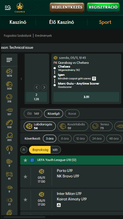Select football icon with 1876 events
This screenshot has width=123, height=219.
[x=9, y=71]
